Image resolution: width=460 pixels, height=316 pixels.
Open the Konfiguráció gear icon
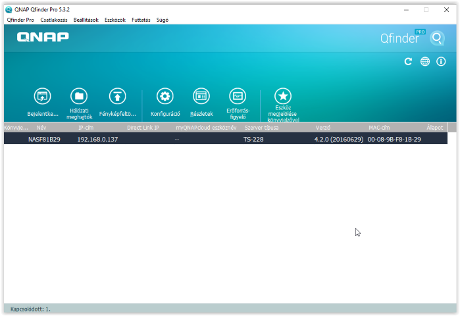[x=165, y=97]
